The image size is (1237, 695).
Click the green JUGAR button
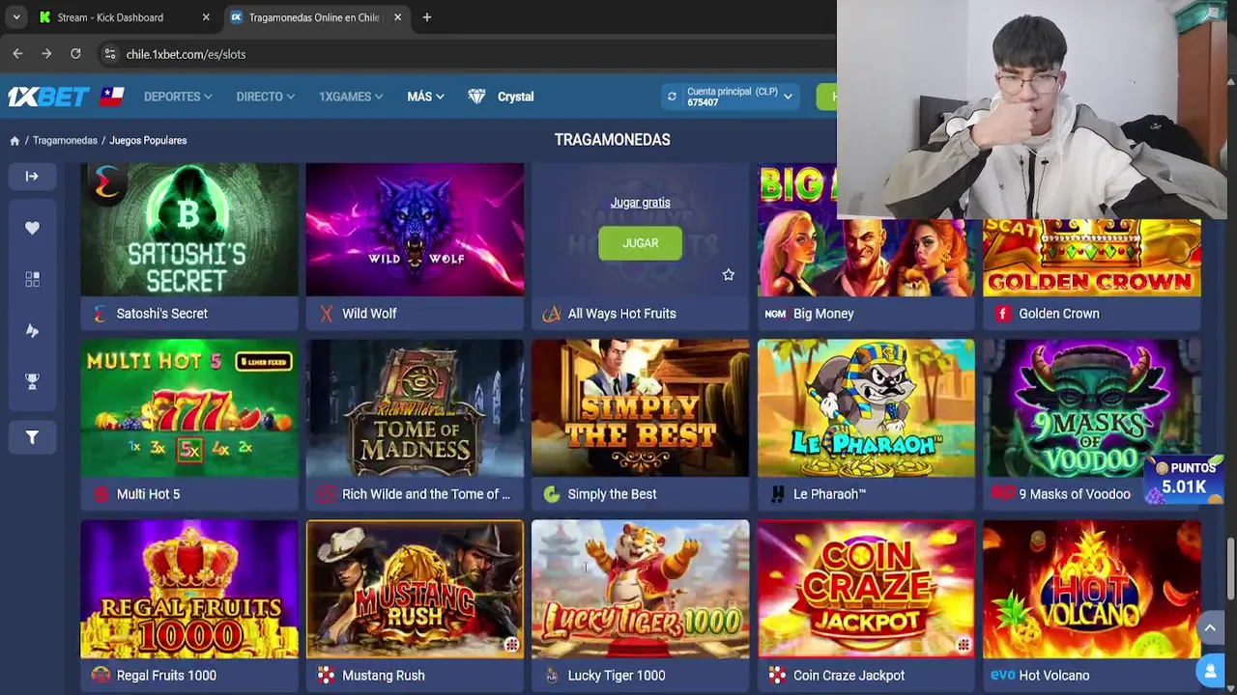(x=640, y=243)
